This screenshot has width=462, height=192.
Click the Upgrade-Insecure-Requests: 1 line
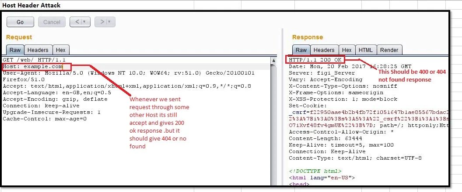(x=52, y=112)
